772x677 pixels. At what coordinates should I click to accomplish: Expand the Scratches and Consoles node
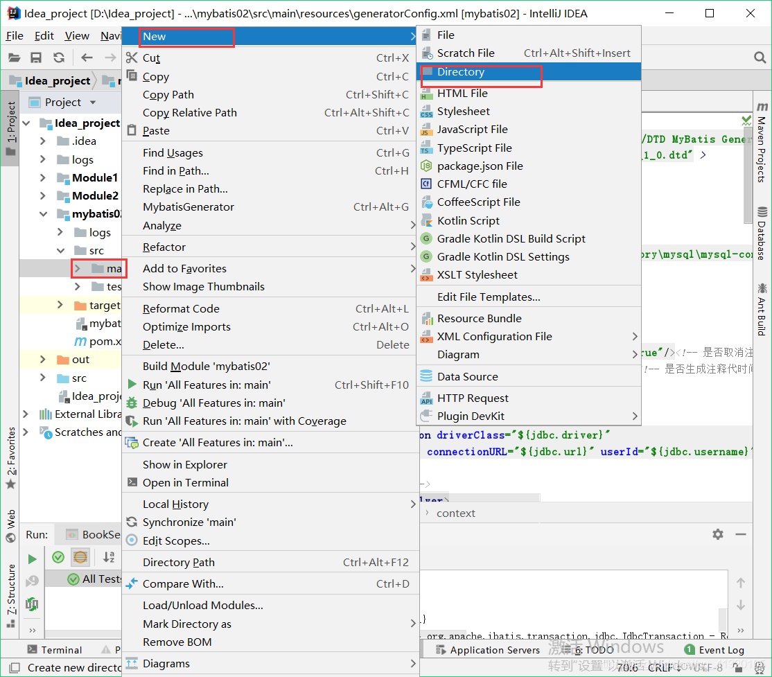point(26,432)
